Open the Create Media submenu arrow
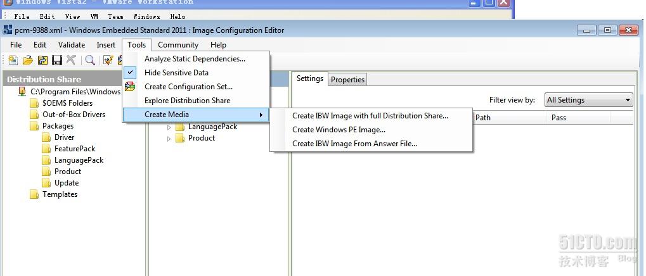 tap(261, 115)
